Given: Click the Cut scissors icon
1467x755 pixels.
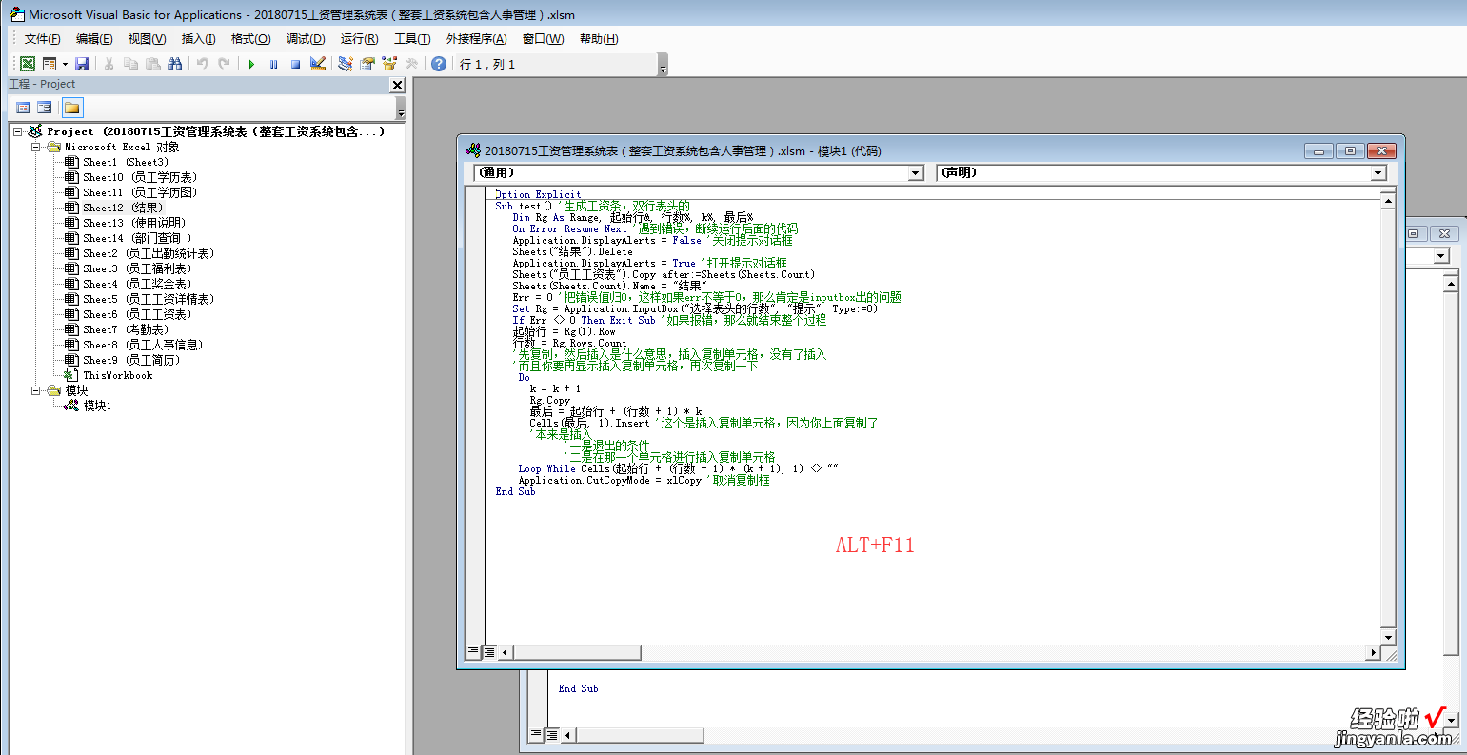Looking at the screenshot, I should (x=109, y=64).
